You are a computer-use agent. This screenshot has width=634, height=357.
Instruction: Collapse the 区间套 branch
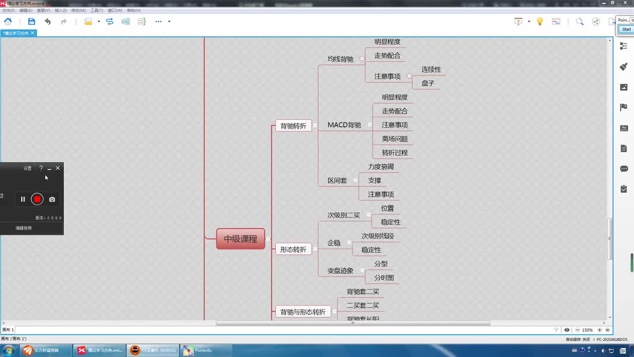pos(356,180)
